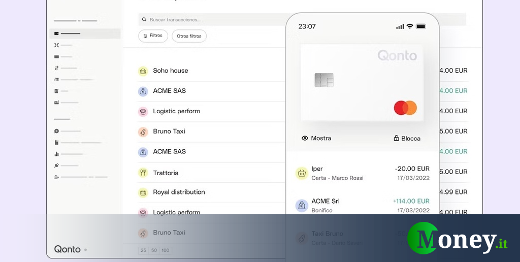
Task: Select the highlighted wallet icon in sidebar
Action: 57,34
